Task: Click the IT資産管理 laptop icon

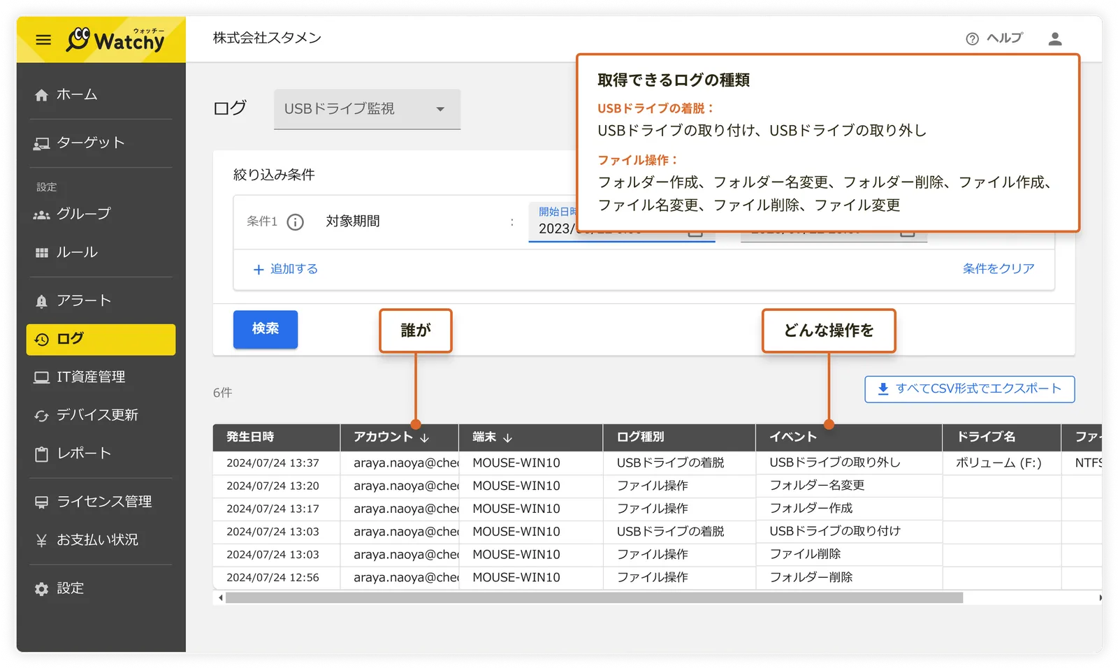Action: pyautogui.click(x=42, y=377)
